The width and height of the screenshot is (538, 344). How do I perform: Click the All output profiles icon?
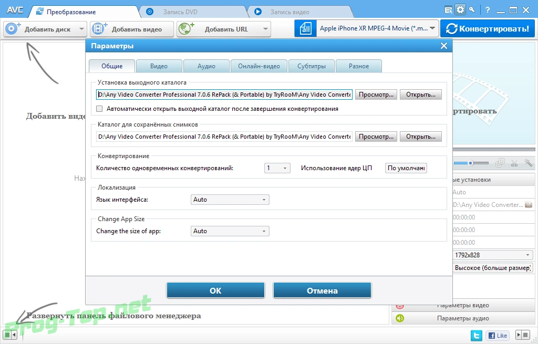305,28
